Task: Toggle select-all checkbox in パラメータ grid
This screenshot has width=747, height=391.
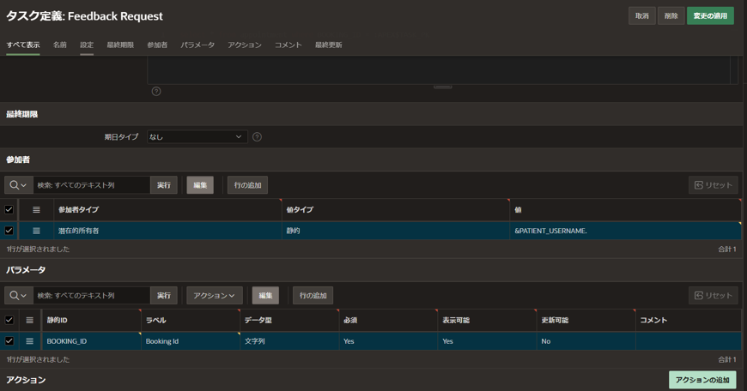Action: point(9,320)
